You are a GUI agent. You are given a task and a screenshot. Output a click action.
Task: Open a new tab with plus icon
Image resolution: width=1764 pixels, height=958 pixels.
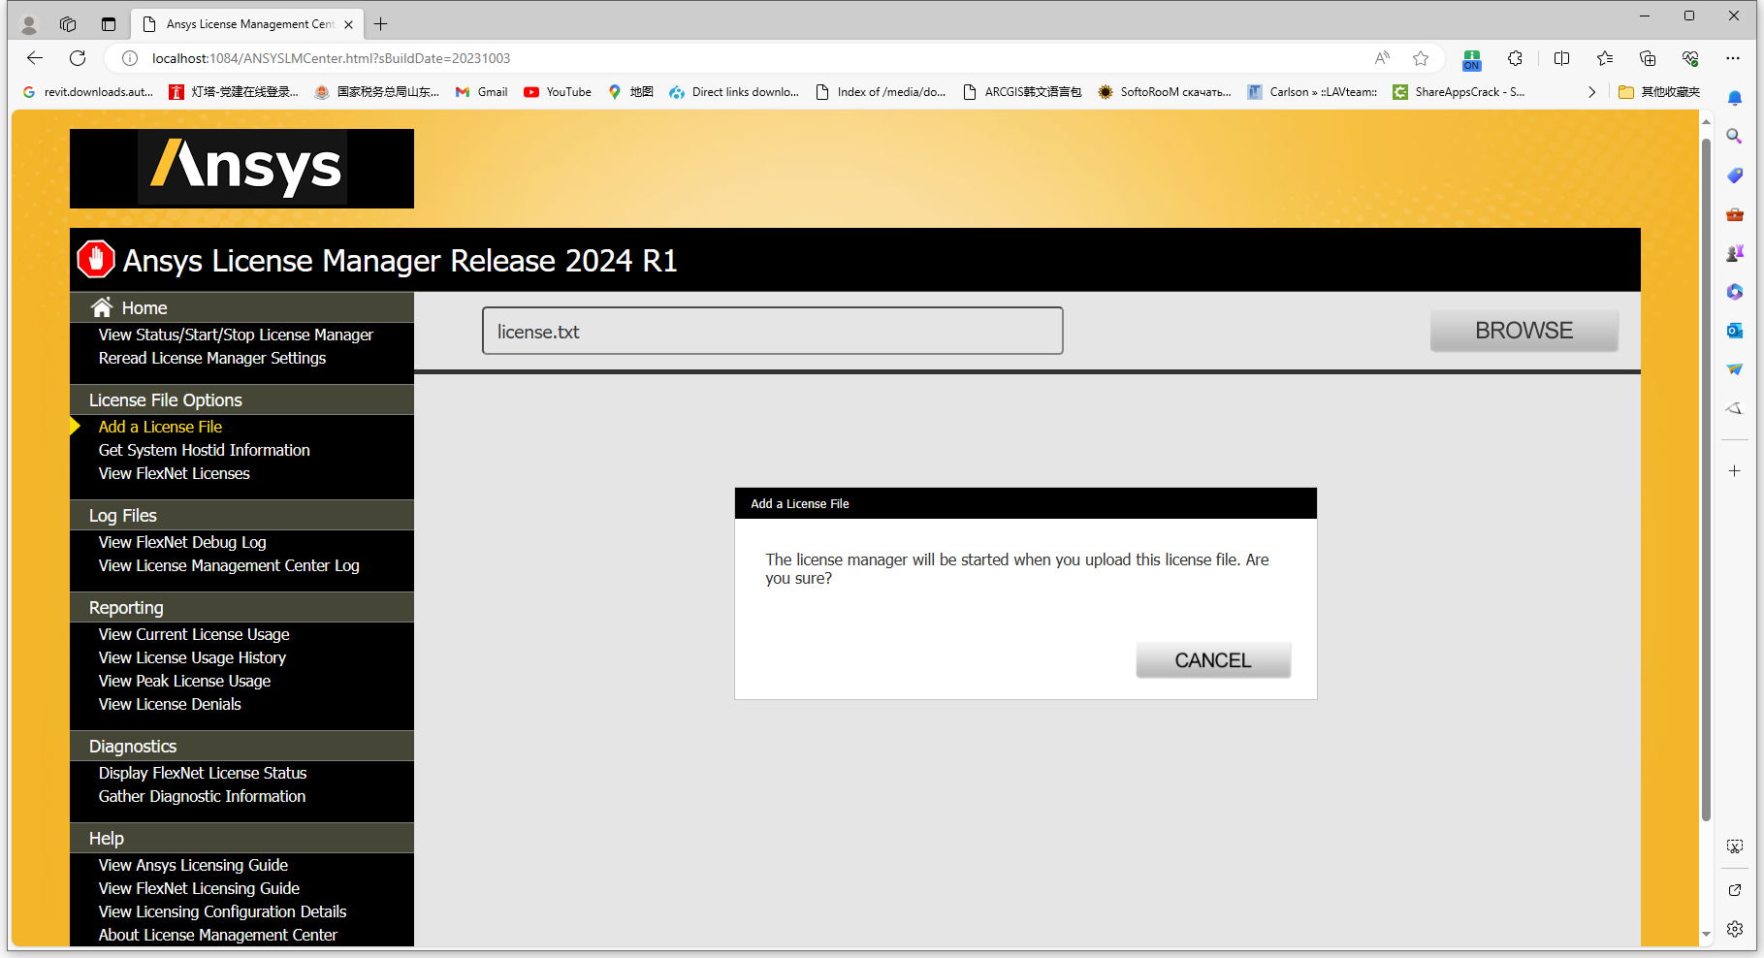pos(381,24)
